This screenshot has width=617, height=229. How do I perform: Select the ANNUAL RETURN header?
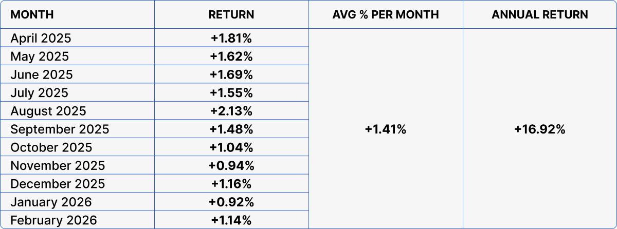(540, 14)
